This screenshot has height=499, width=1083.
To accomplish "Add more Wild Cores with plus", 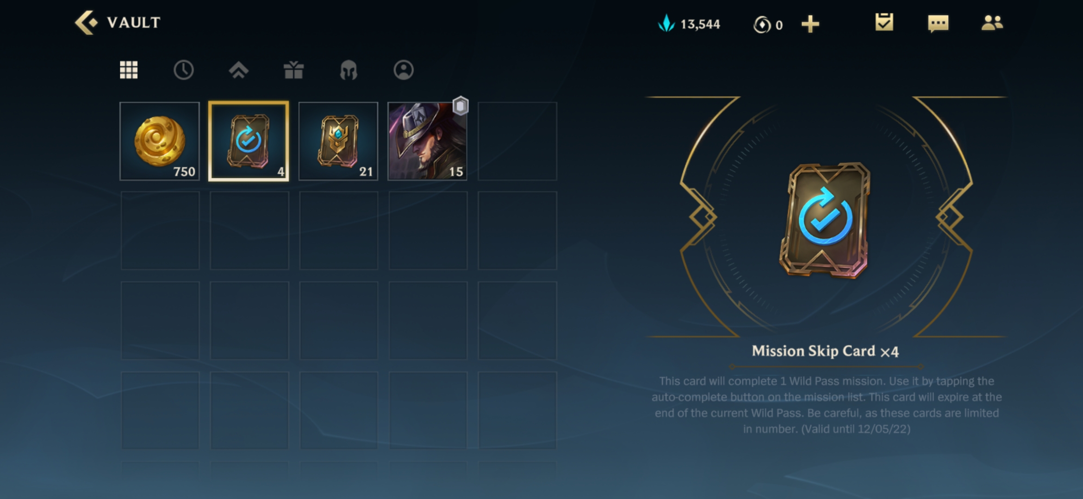I will click(x=810, y=24).
